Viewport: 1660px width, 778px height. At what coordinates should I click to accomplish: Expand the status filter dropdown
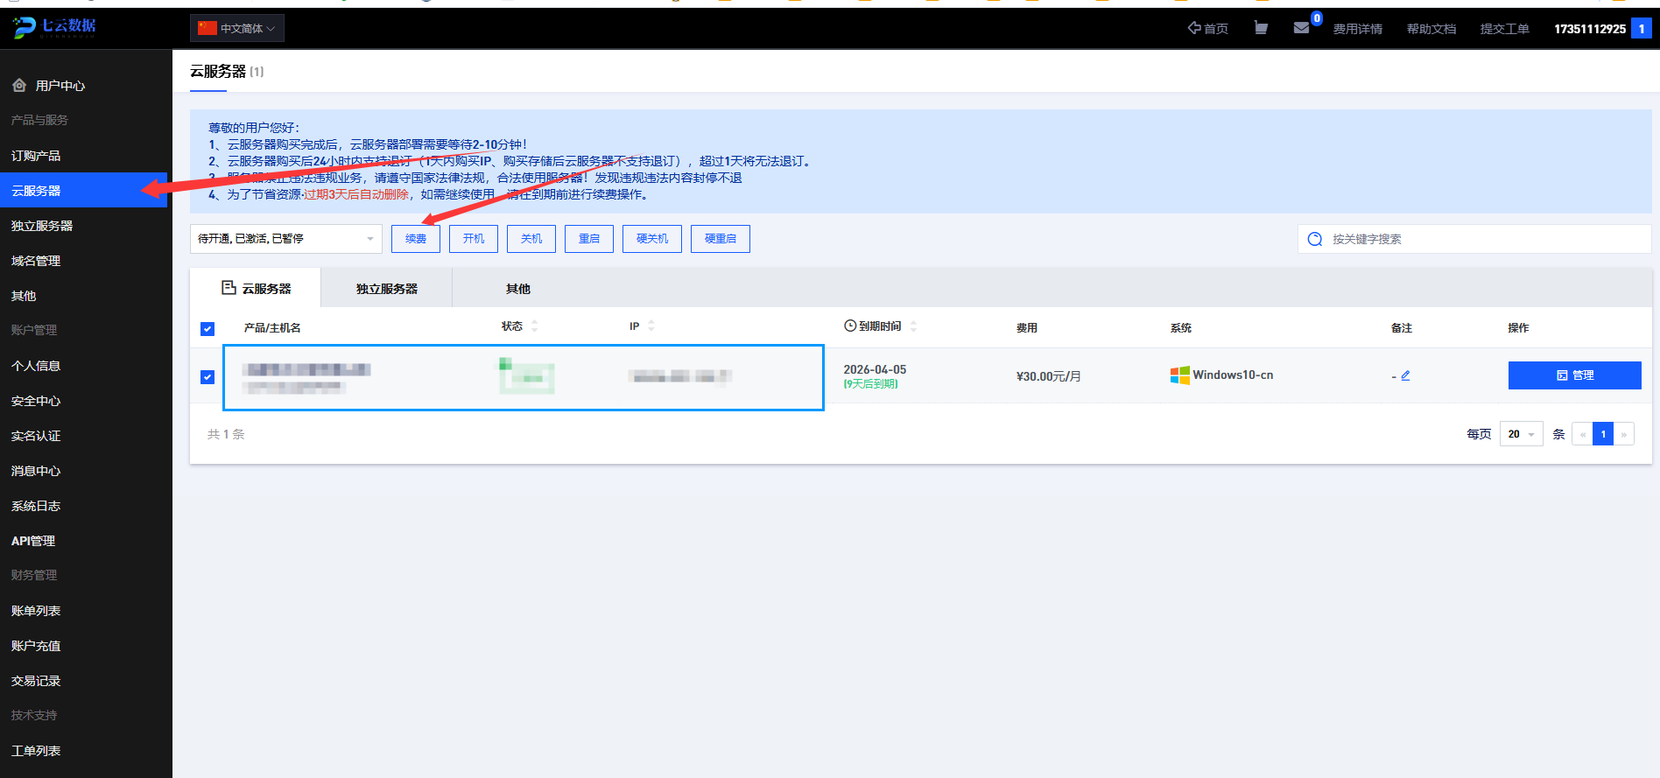coord(286,239)
